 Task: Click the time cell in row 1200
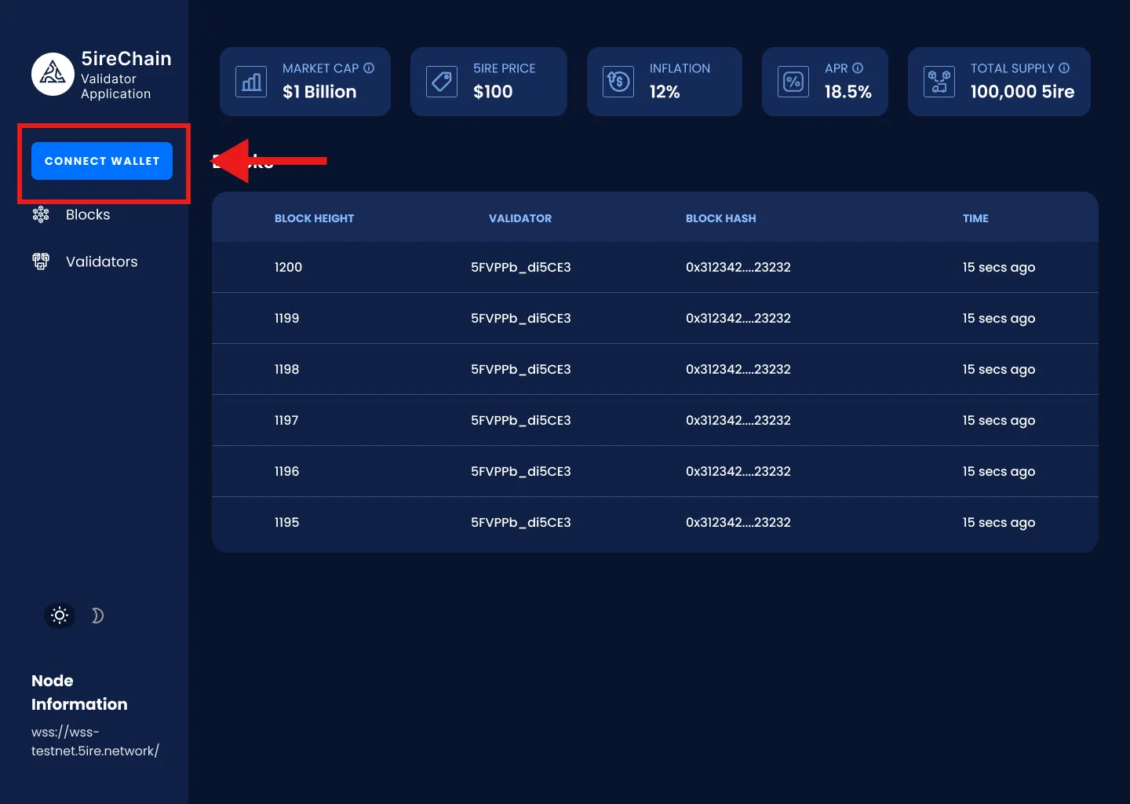[999, 267]
